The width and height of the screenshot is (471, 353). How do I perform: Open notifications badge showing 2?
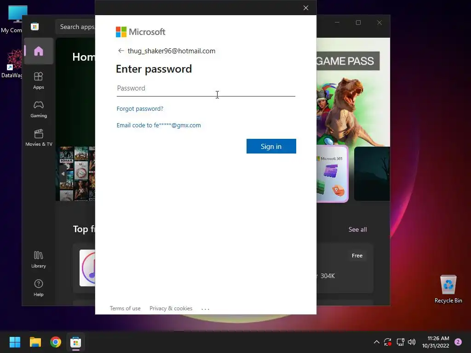click(458, 342)
